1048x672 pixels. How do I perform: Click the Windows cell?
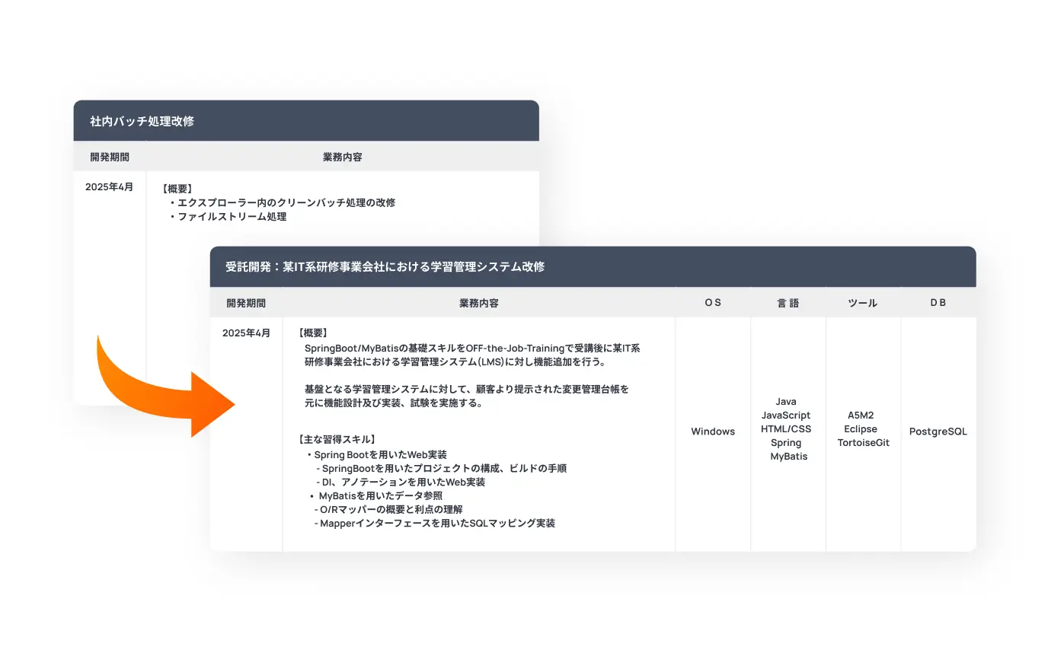pyautogui.click(x=713, y=432)
